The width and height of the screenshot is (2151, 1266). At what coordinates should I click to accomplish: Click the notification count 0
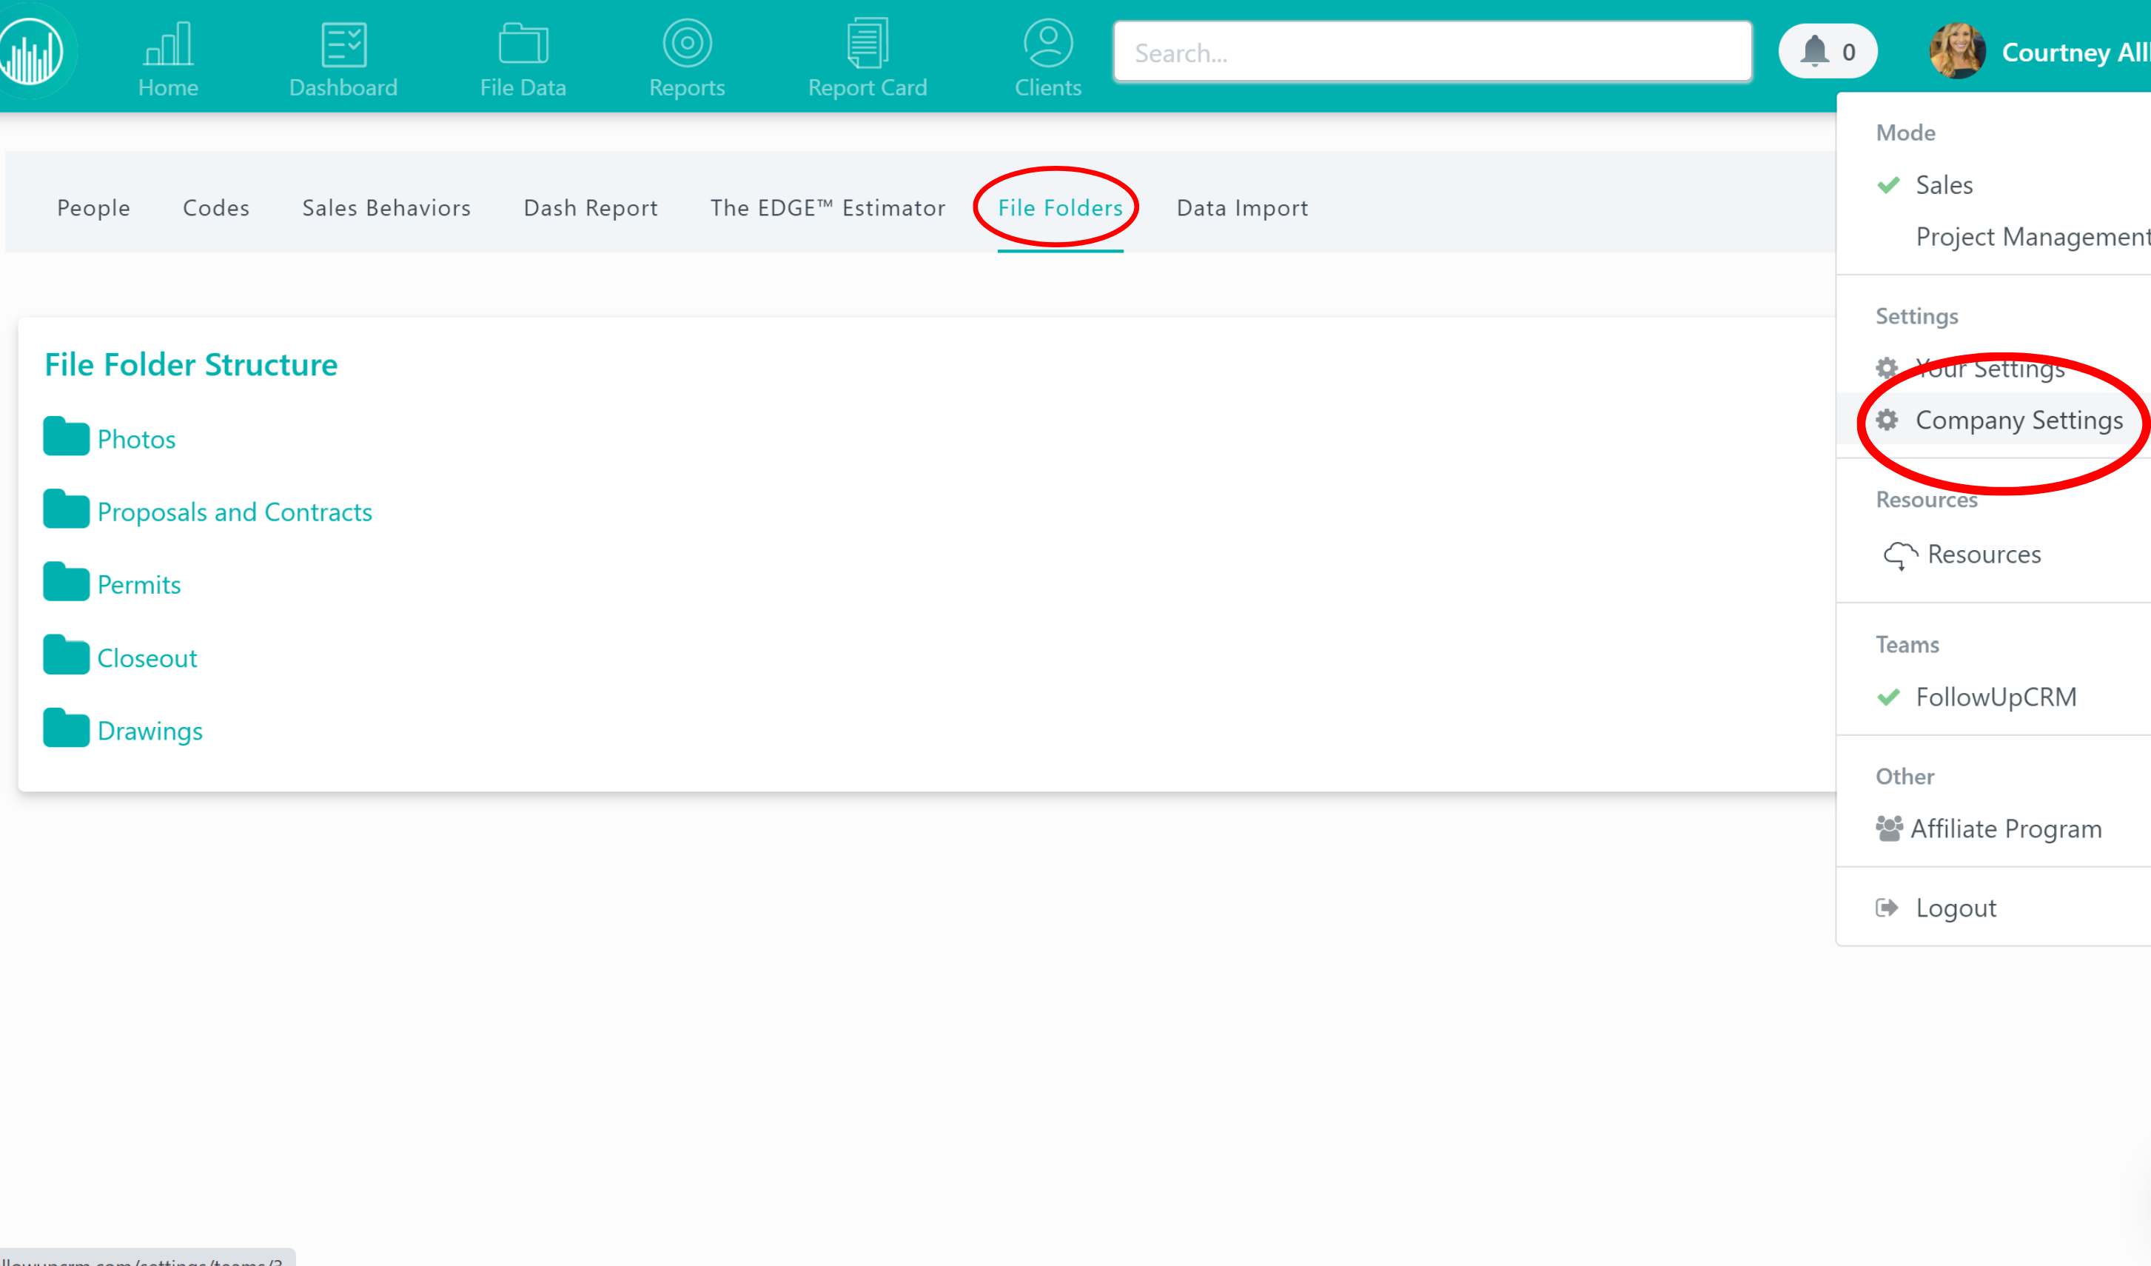tap(1849, 52)
